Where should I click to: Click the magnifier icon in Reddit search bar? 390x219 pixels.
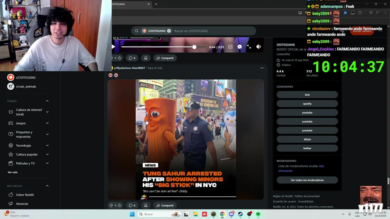[136, 31]
